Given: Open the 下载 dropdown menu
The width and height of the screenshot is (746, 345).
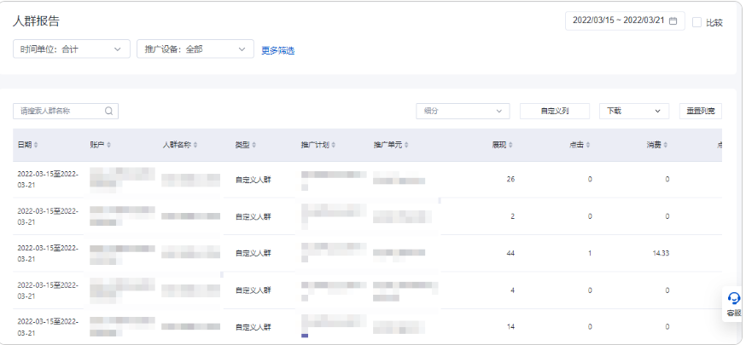Looking at the screenshot, I should (x=634, y=111).
